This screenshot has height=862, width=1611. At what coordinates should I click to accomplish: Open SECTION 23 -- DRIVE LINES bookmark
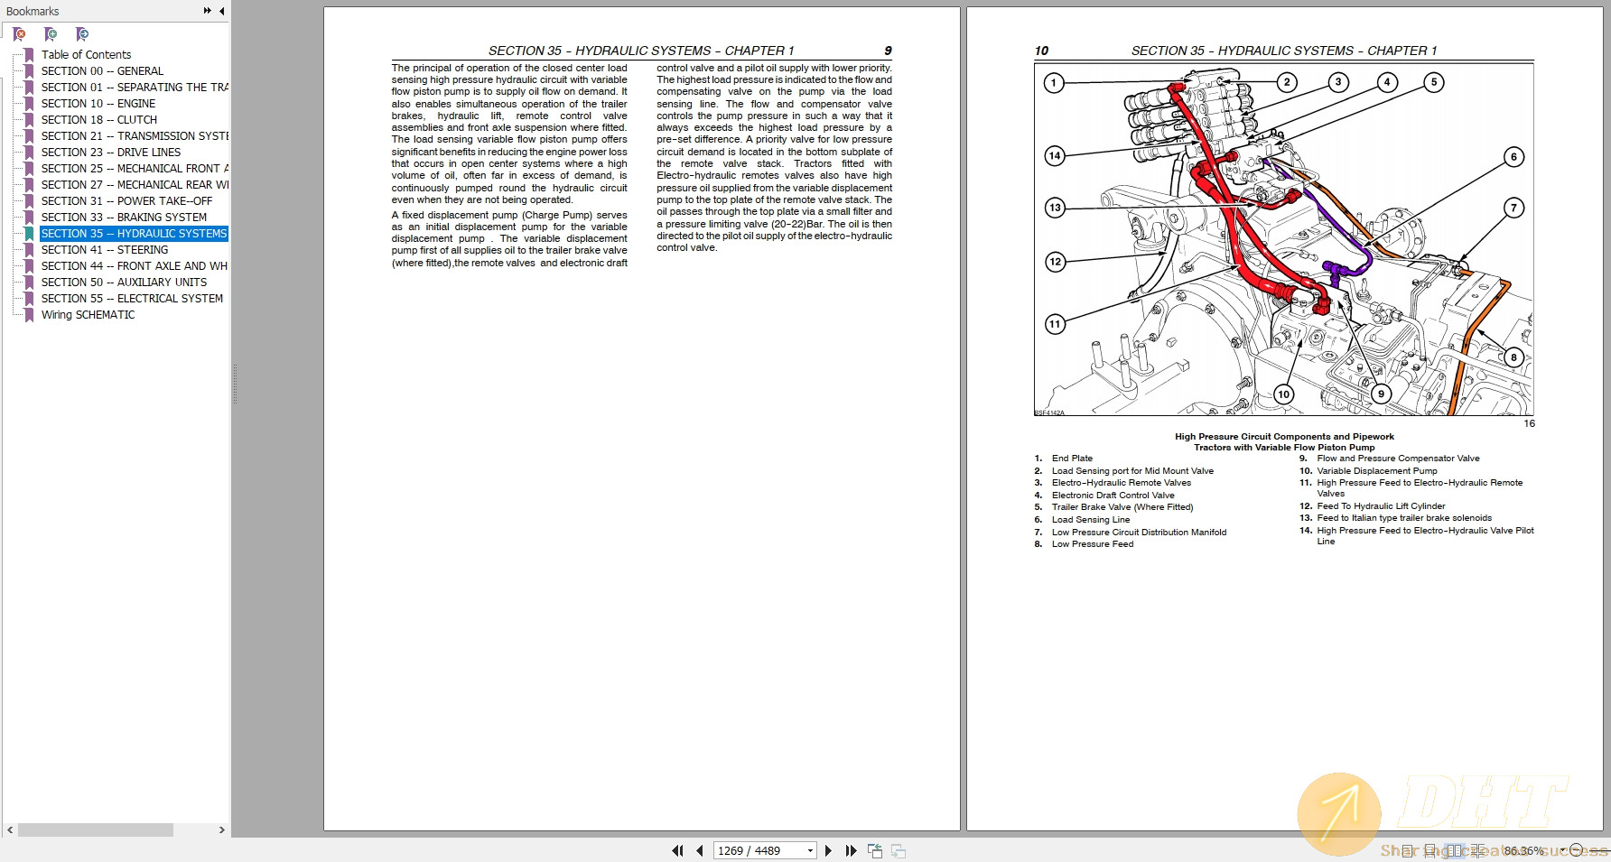pos(110,152)
